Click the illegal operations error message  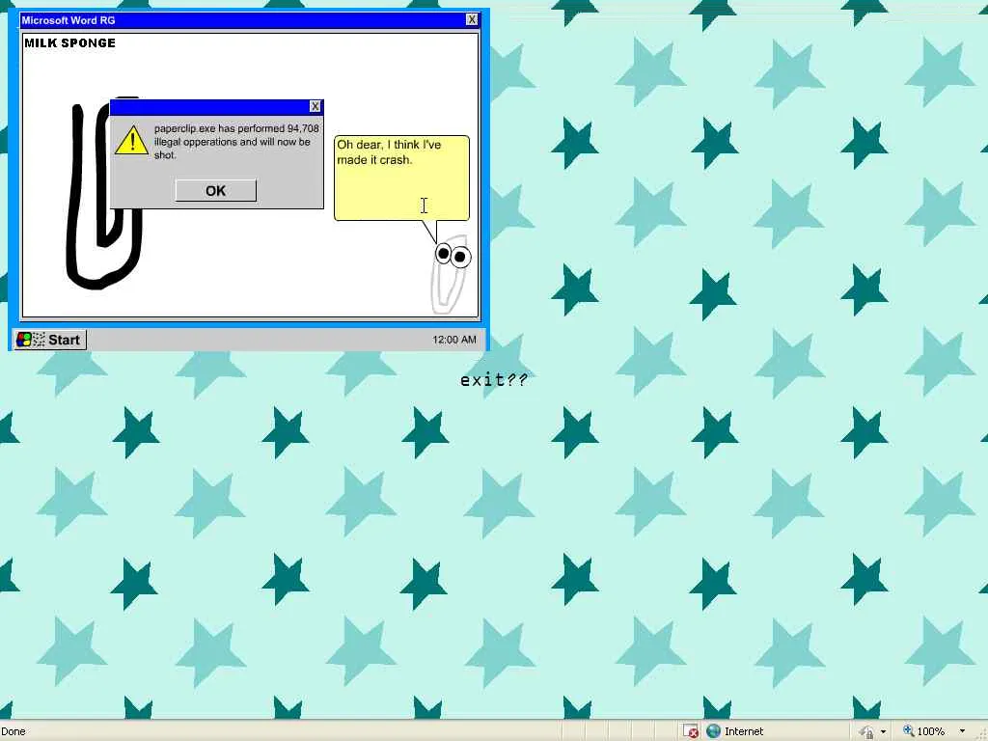pos(236,141)
